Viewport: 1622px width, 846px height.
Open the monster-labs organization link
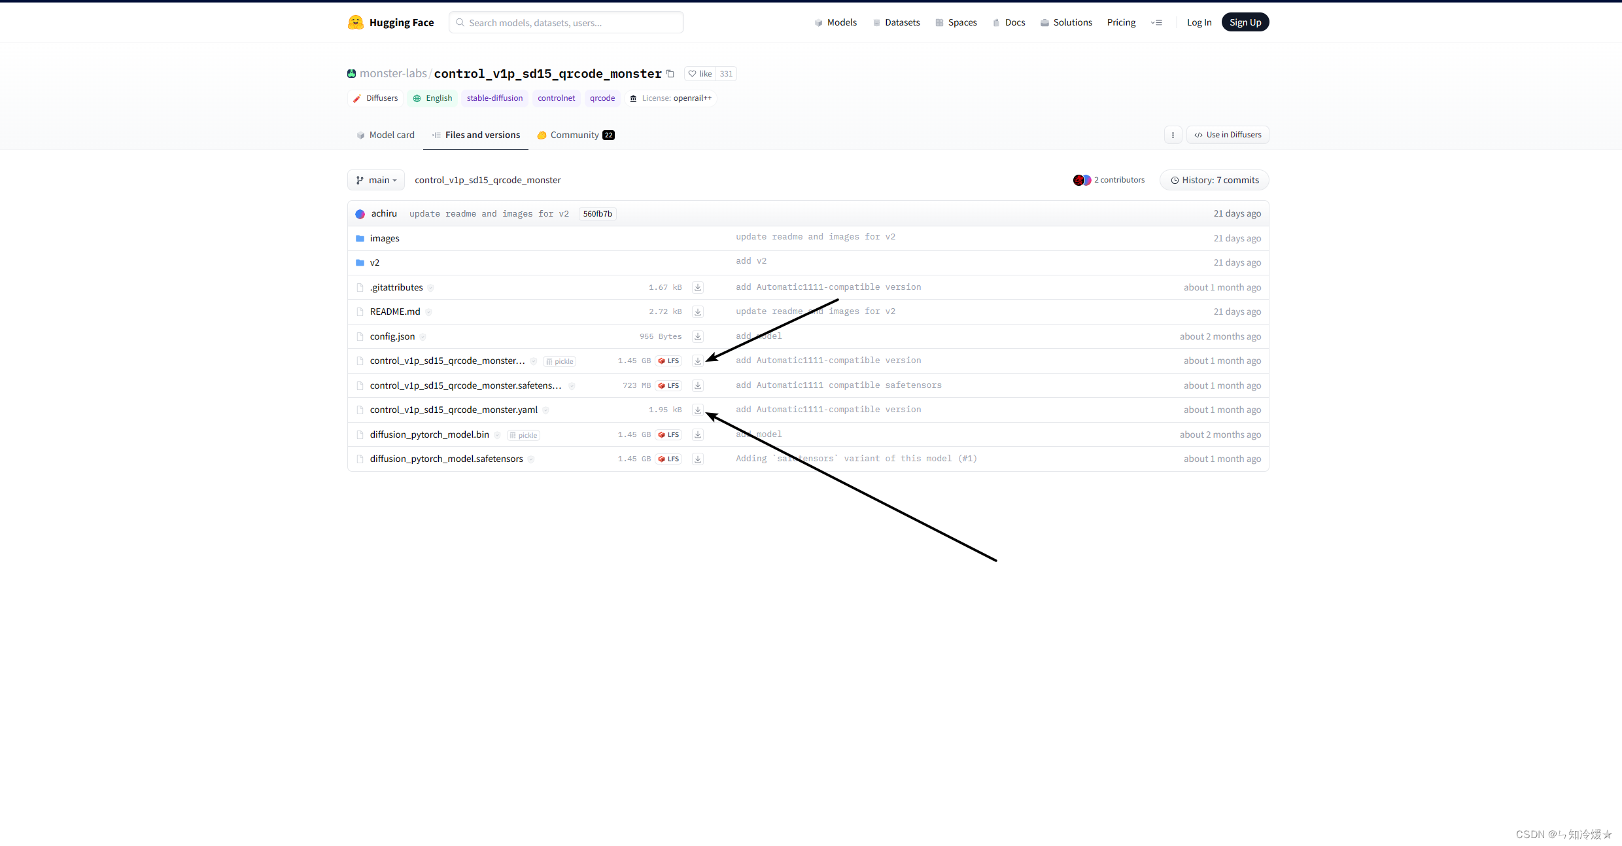pos(393,74)
